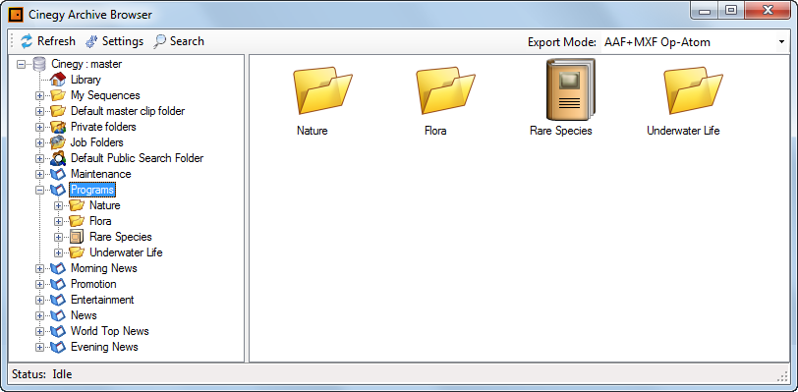This screenshot has height=392, width=798.
Task: Click the Status: Idle status bar text
Action: [41, 374]
